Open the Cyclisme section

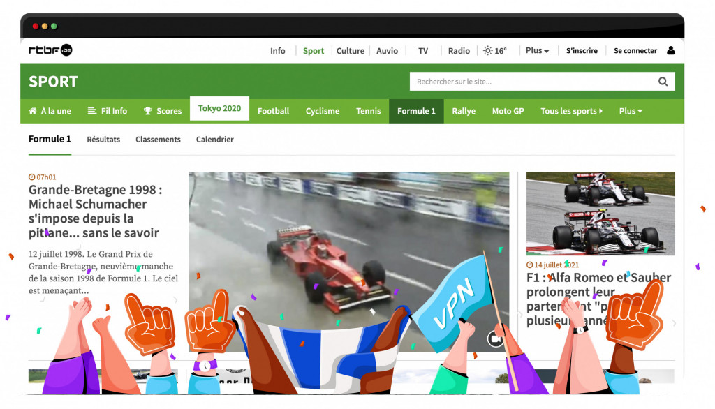point(323,111)
